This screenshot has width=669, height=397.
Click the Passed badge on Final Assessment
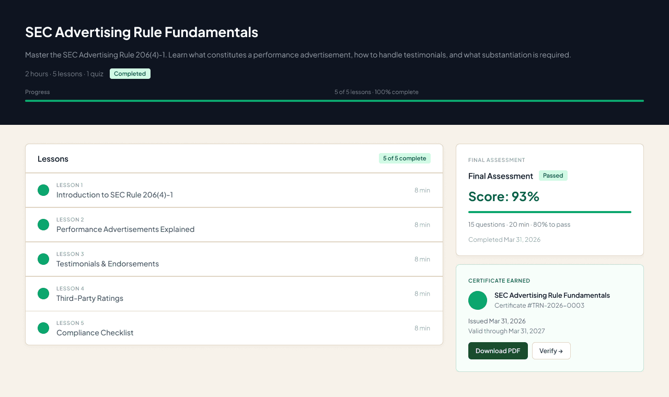553,176
